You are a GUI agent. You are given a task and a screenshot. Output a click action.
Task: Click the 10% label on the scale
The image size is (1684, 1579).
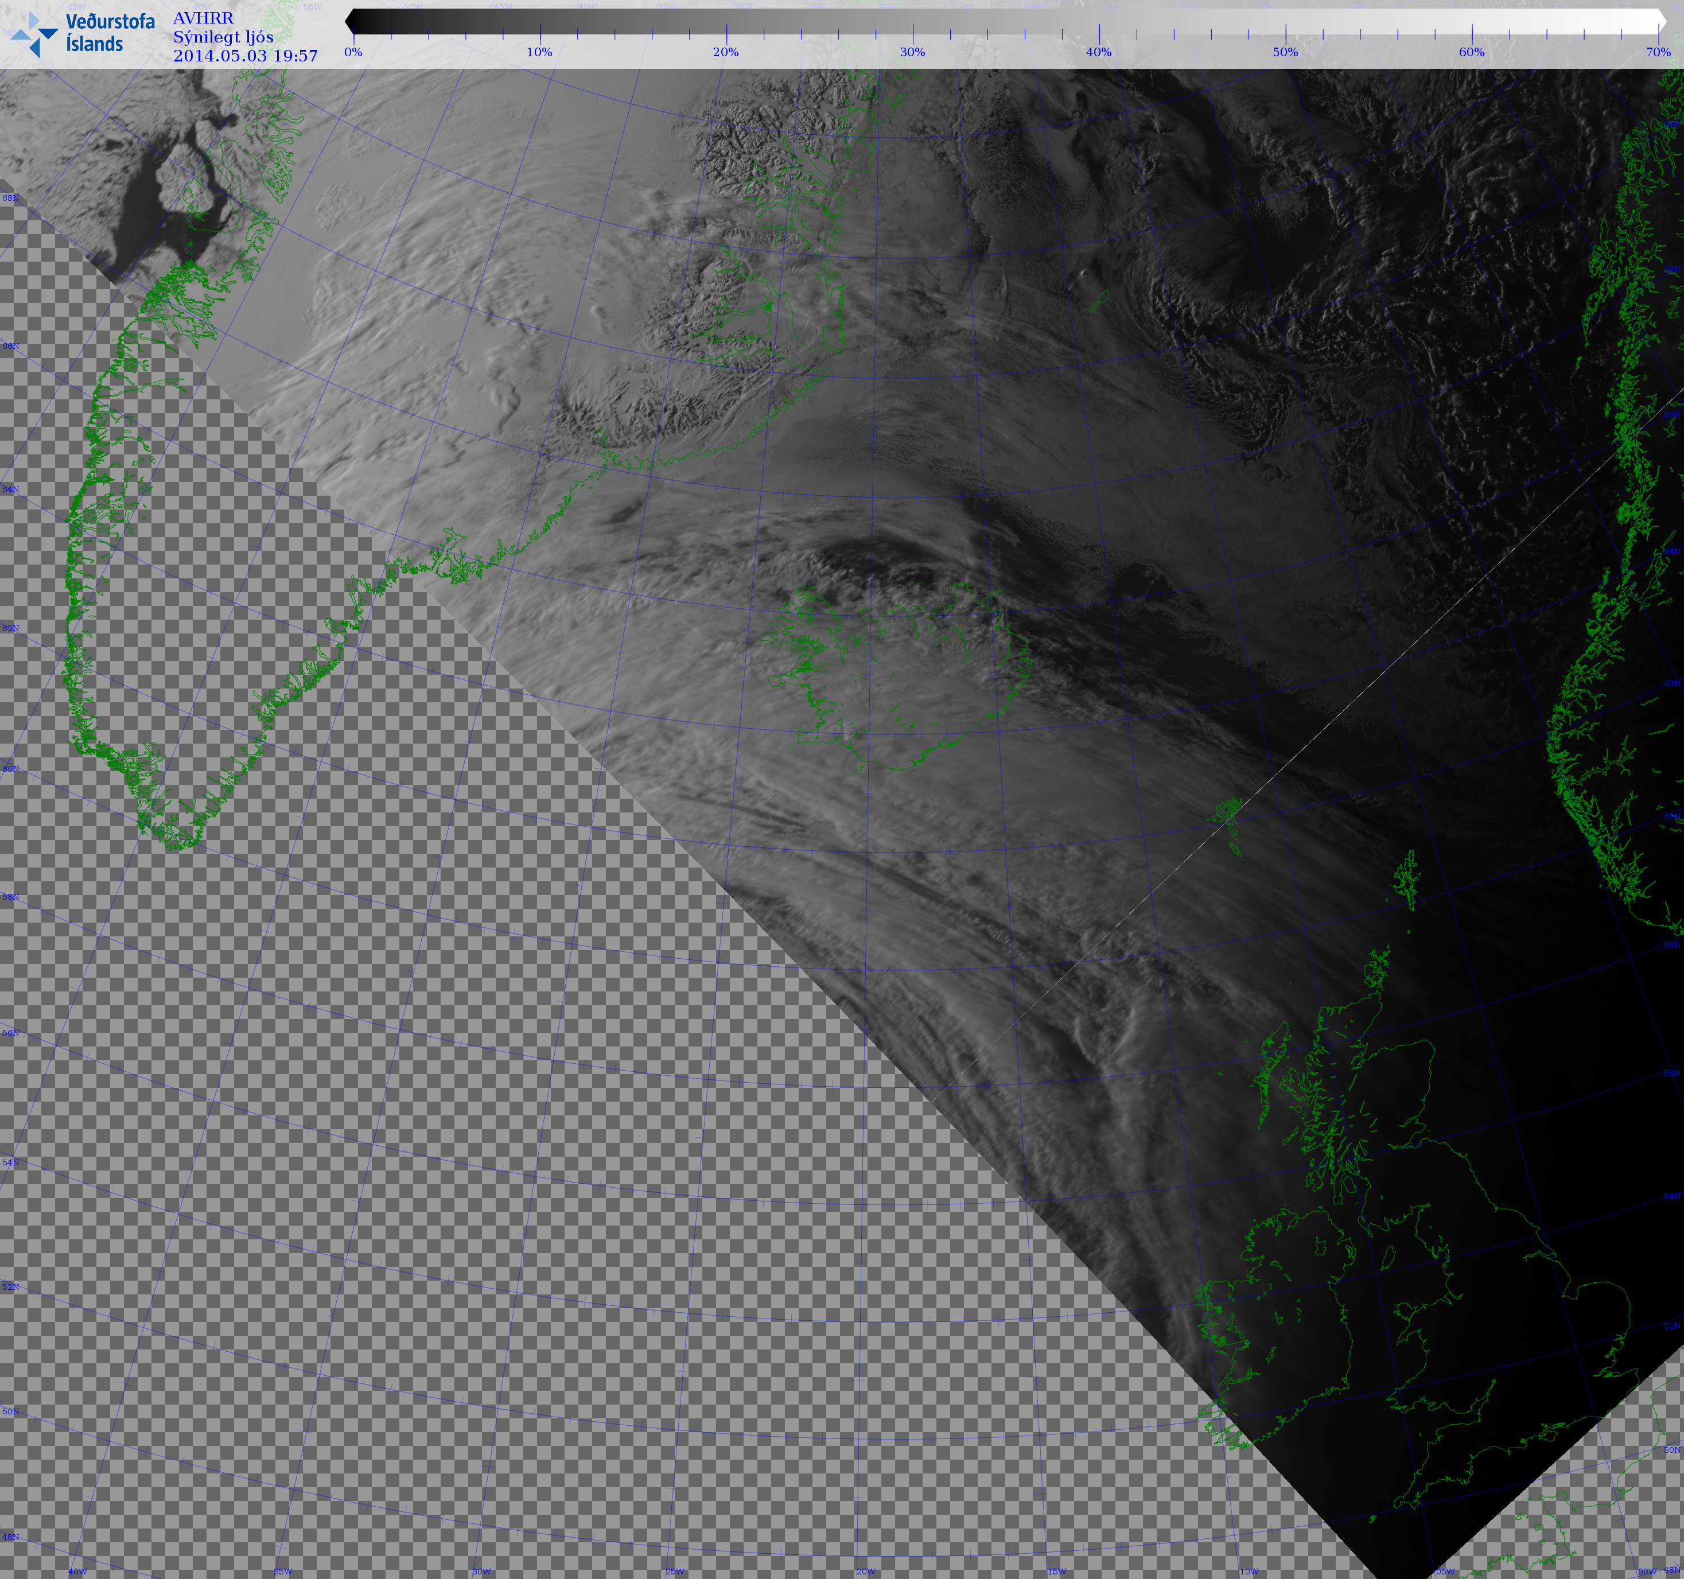(x=539, y=53)
